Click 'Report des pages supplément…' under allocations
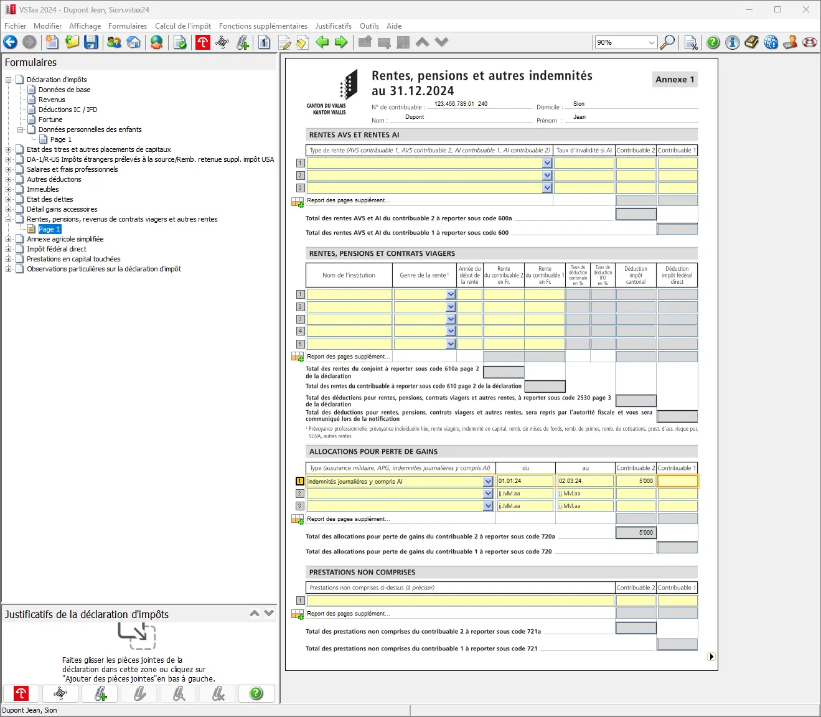 (x=348, y=519)
